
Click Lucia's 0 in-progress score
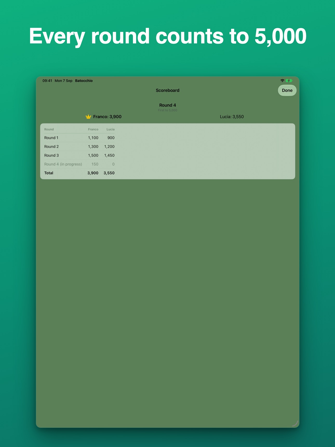coord(113,164)
